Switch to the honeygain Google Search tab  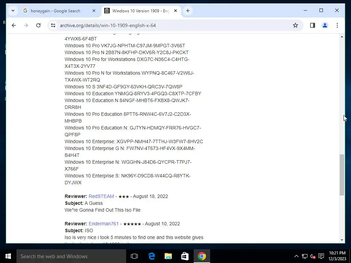click(x=55, y=11)
